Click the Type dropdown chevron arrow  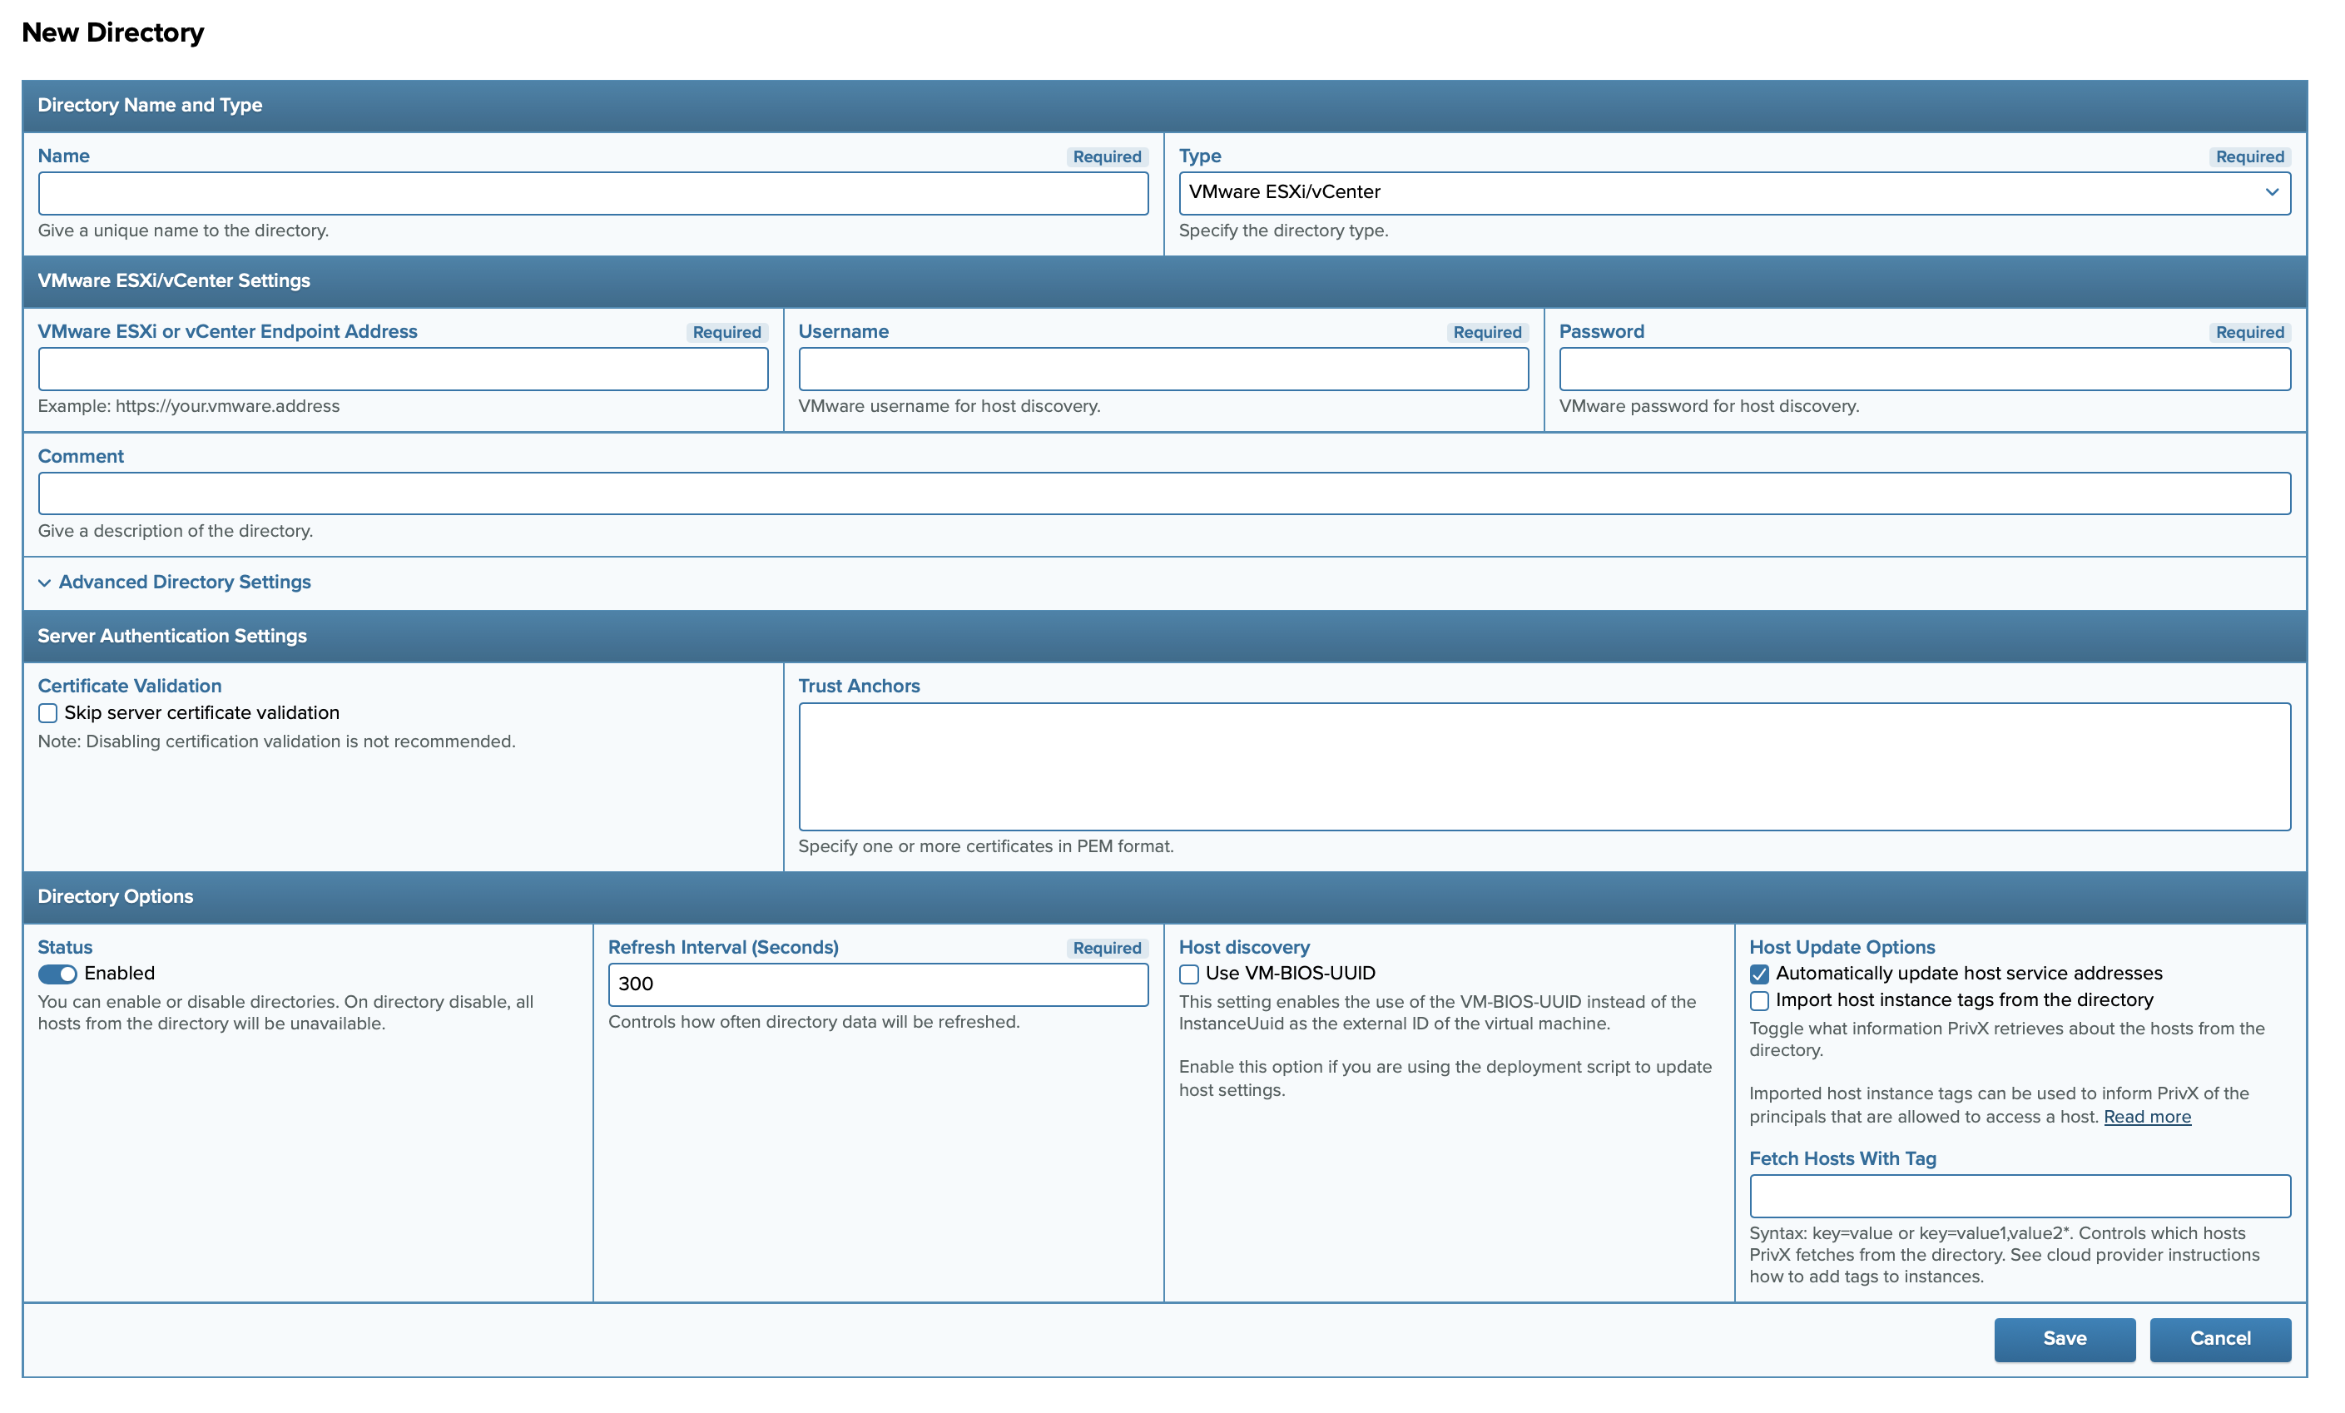click(x=2271, y=193)
